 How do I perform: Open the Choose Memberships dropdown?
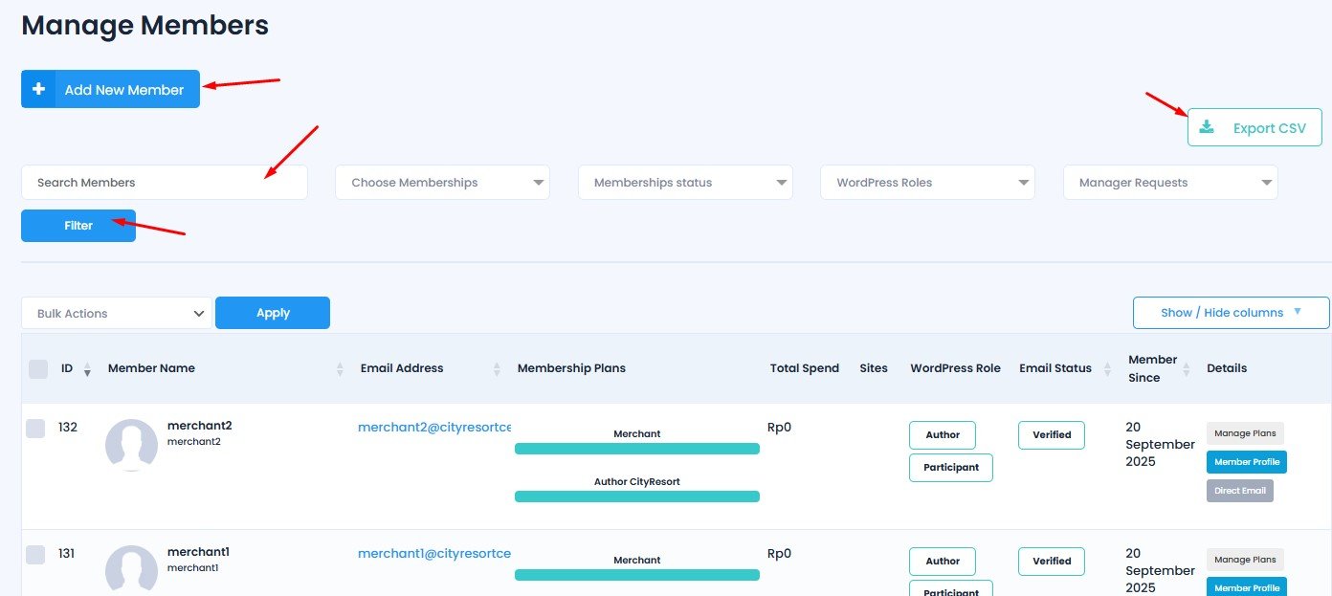[x=442, y=183]
